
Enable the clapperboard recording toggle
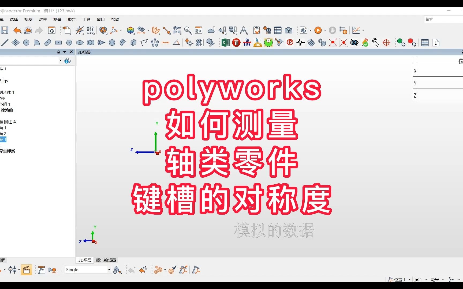[27, 270]
